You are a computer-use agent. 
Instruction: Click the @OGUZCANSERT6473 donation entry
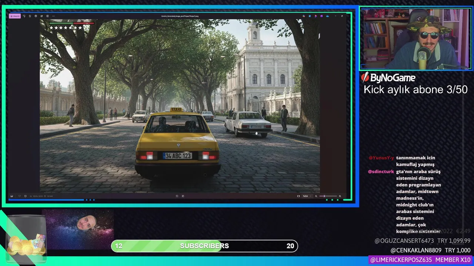(423, 241)
